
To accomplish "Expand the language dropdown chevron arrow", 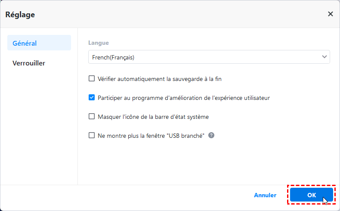I will [x=324, y=57].
